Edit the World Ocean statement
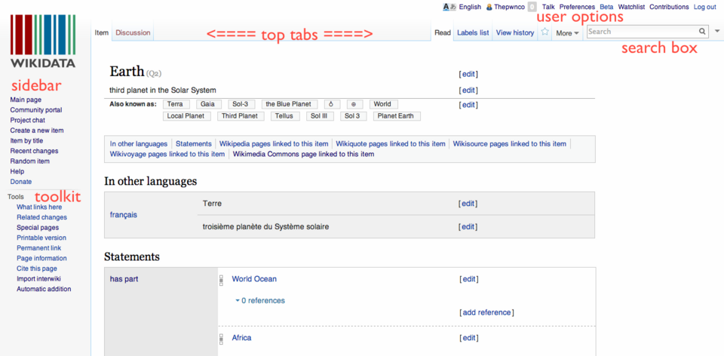 click(469, 279)
